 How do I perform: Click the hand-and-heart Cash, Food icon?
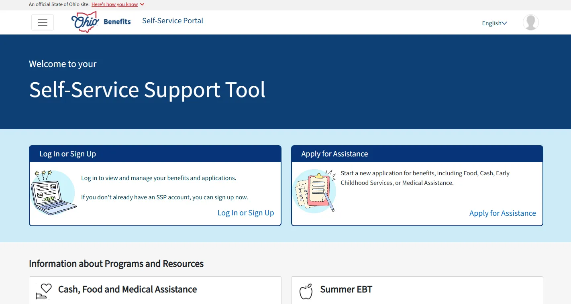pyautogui.click(x=44, y=291)
